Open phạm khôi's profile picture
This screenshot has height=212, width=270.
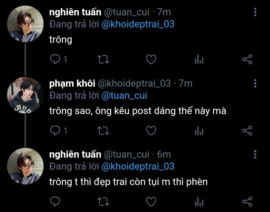[x=25, y=95]
